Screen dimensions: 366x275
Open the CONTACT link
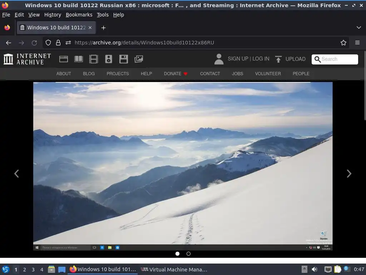click(210, 74)
